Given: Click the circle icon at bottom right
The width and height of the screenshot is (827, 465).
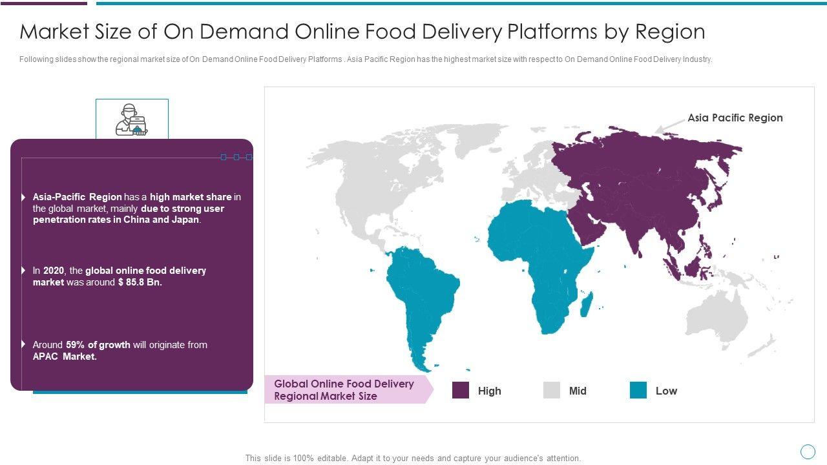Looking at the screenshot, I should pos(808,451).
